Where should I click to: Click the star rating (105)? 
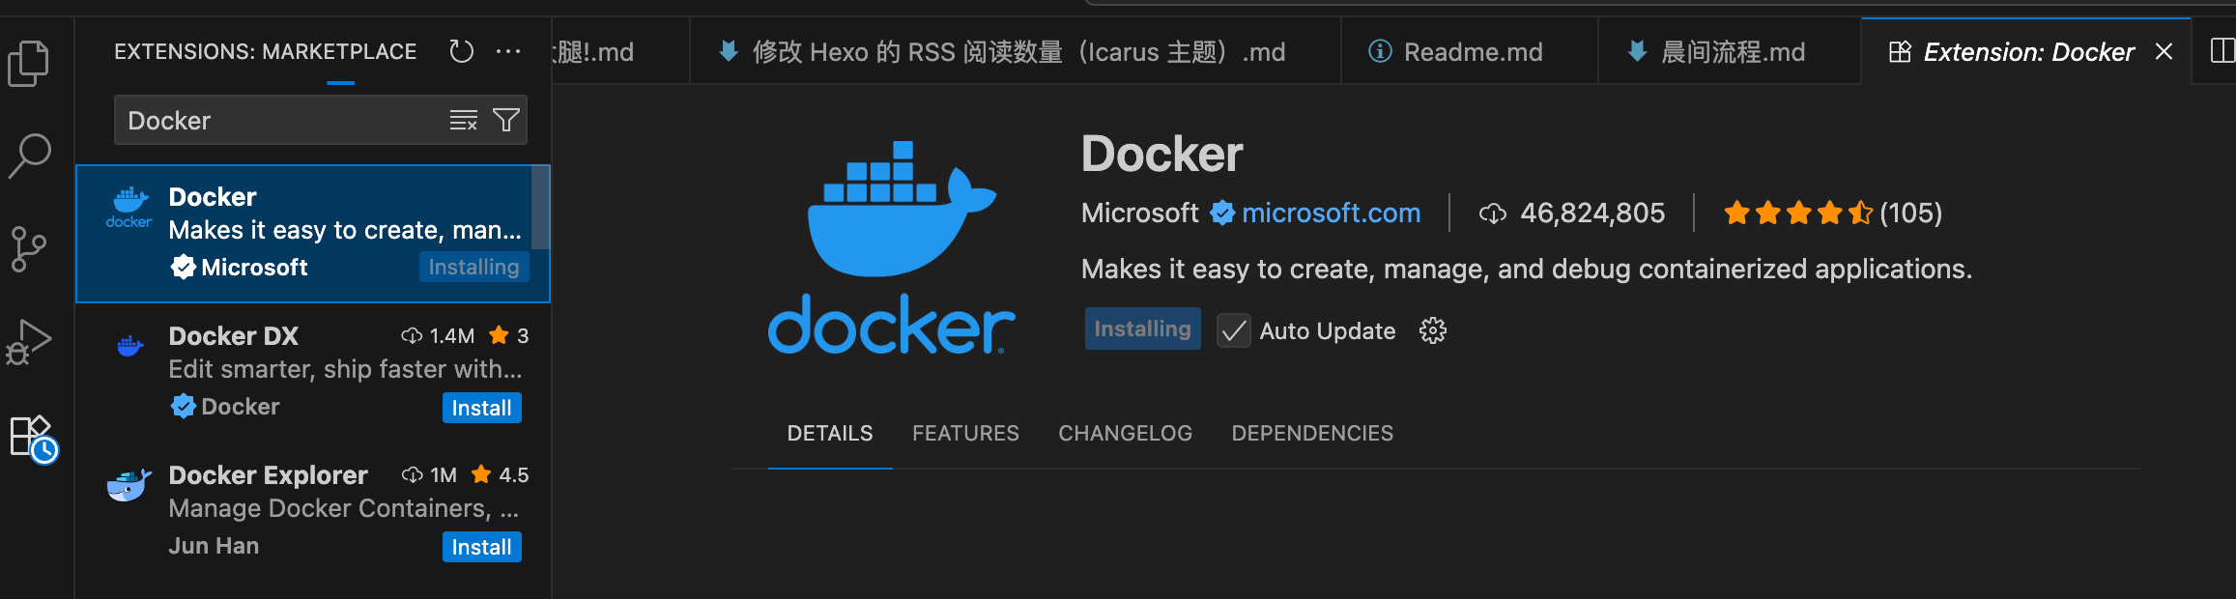pos(1833,213)
